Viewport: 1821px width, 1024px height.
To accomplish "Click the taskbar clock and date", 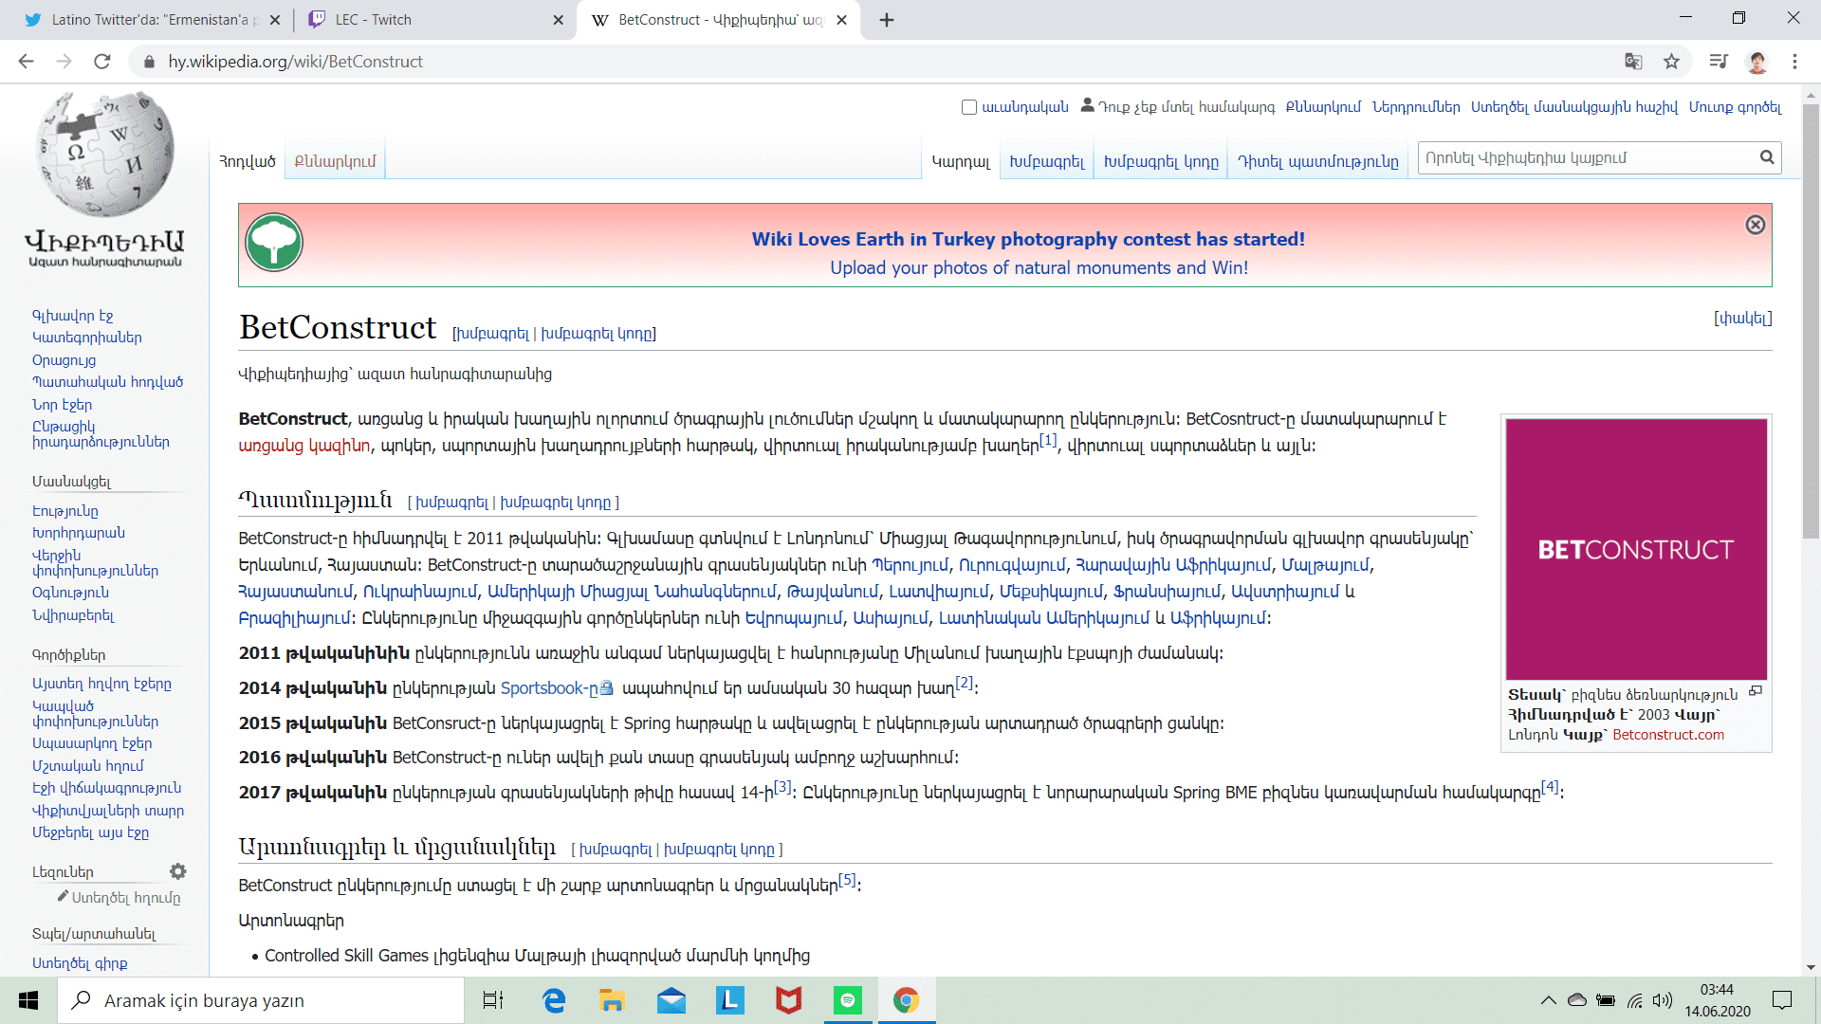I will 1717,1000.
